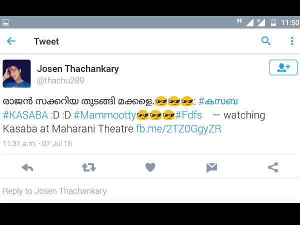This screenshot has height=225, width=300.
Task: Send the tweet via direct message envelope icon
Action: 211,167
